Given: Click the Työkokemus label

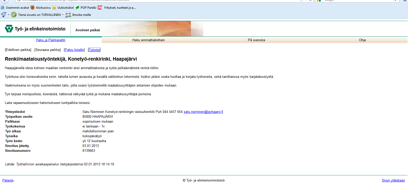Looking at the screenshot, I should [x=15, y=126].
